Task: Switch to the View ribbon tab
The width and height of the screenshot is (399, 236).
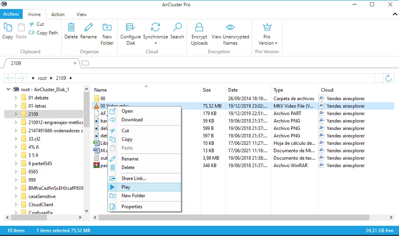Action: click(x=81, y=14)
